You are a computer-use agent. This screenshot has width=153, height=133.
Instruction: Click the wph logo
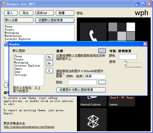coord(141,13)
